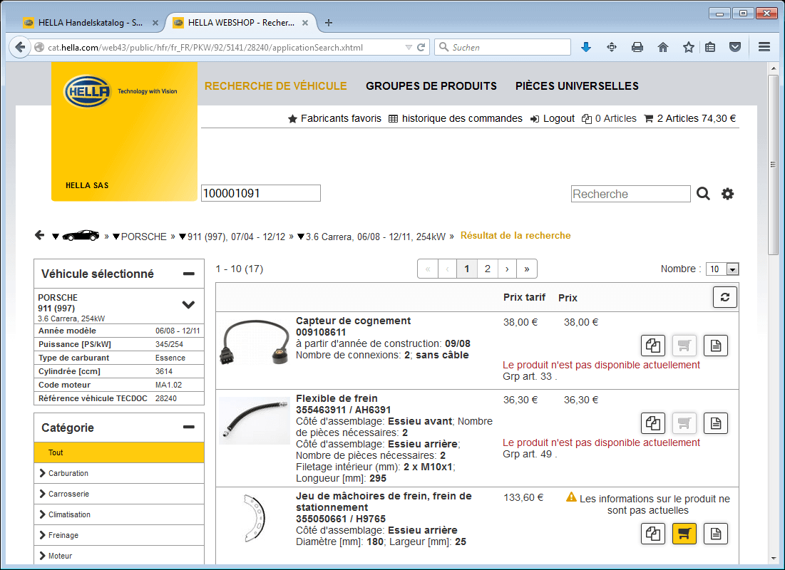The image size is (785, 570).
Task: Open the Firefox hamburger menu
Action: (764, 47)
